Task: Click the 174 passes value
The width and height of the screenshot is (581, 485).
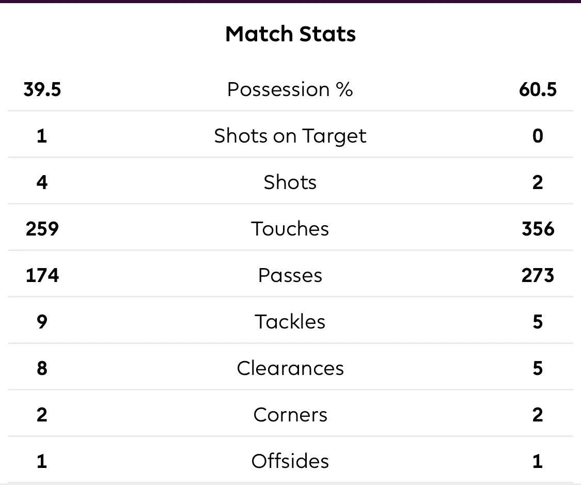Action: pyautogui.click(x=42, y=275)
